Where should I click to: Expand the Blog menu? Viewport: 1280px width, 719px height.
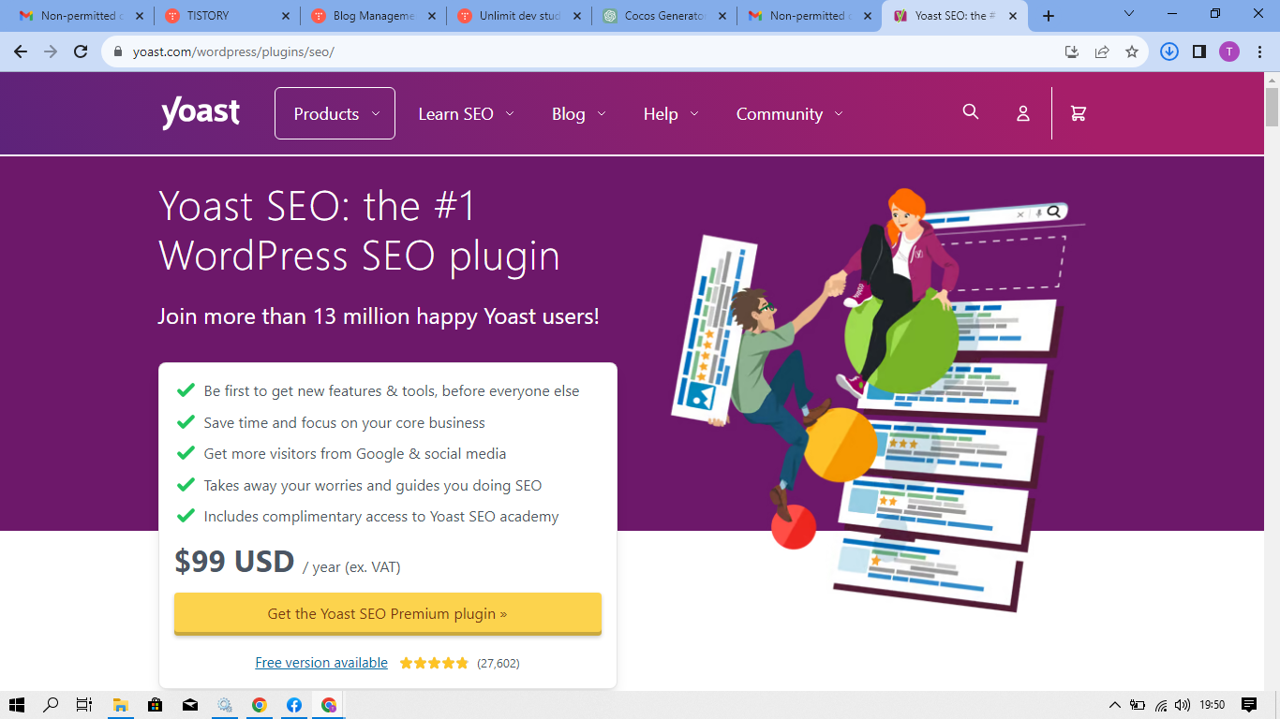click(578, 113)
